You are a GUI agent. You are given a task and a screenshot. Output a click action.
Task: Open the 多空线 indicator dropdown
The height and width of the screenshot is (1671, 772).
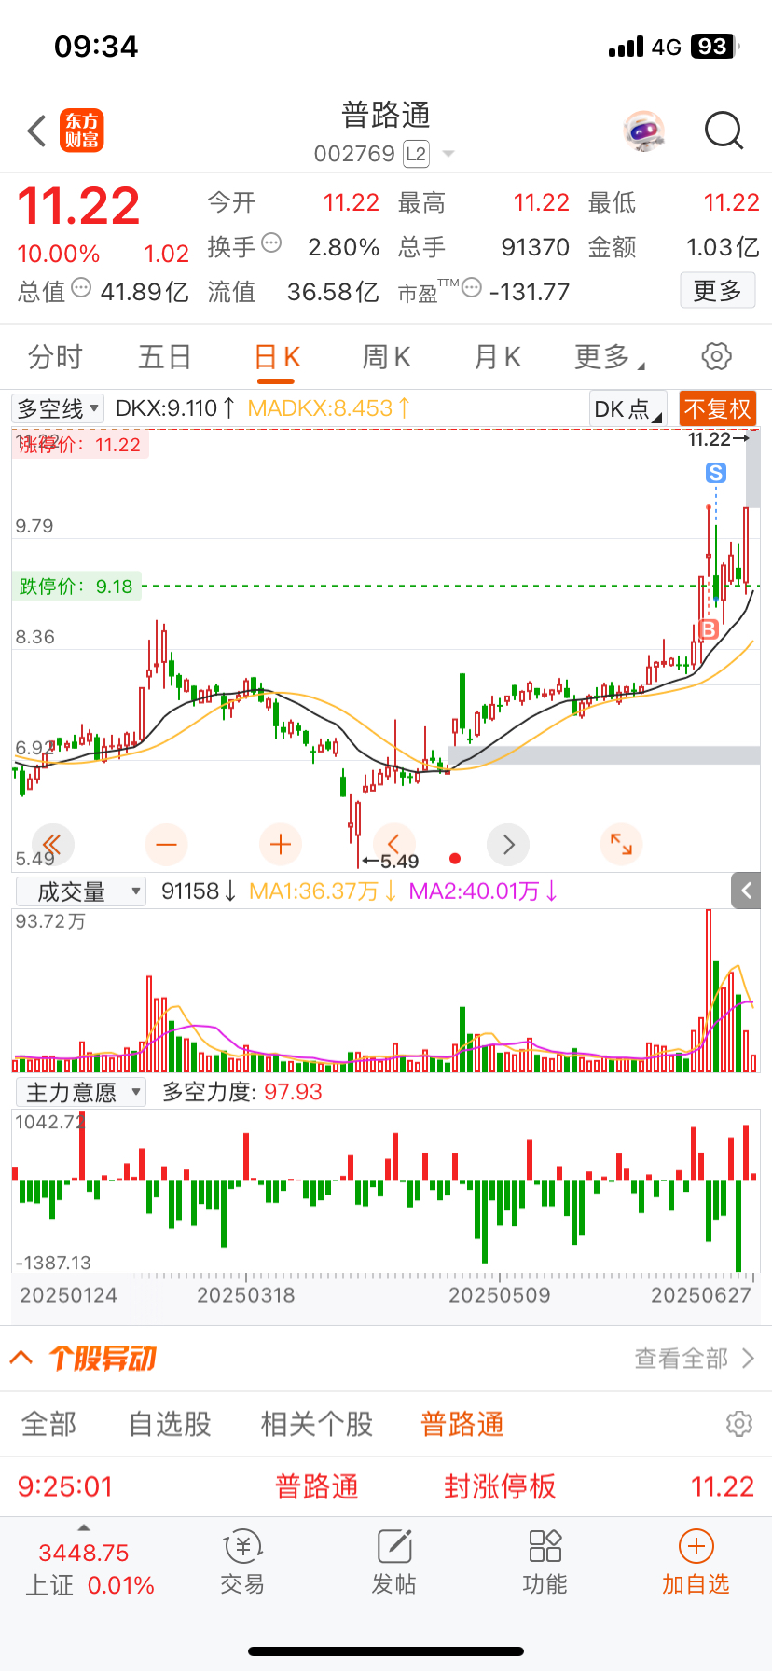[x=58, y=408]
